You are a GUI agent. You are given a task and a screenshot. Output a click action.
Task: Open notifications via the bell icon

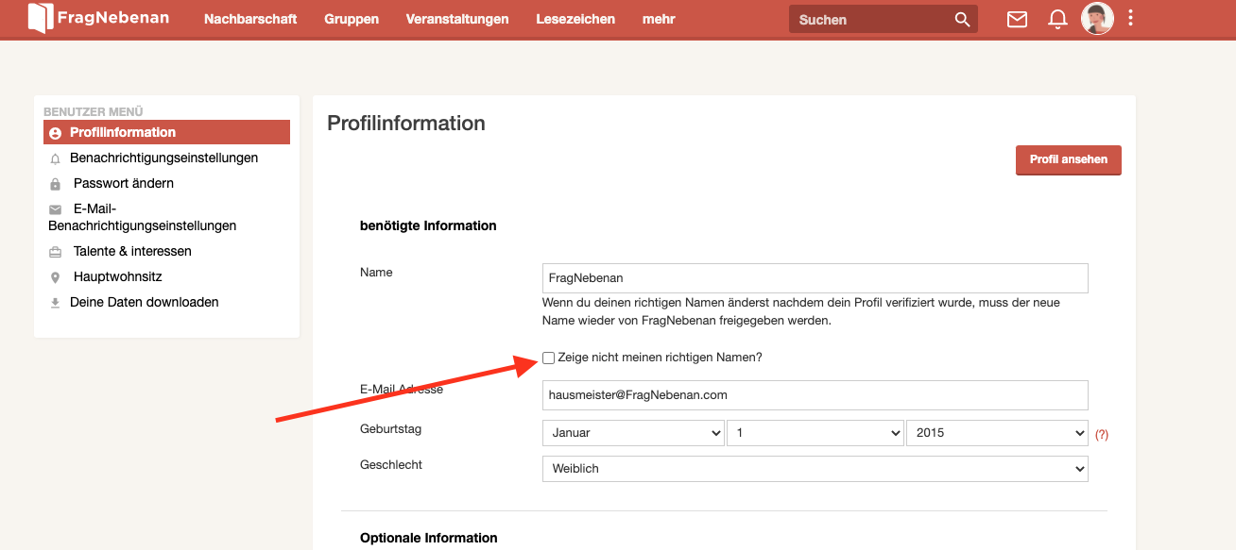click(1057, 19)
